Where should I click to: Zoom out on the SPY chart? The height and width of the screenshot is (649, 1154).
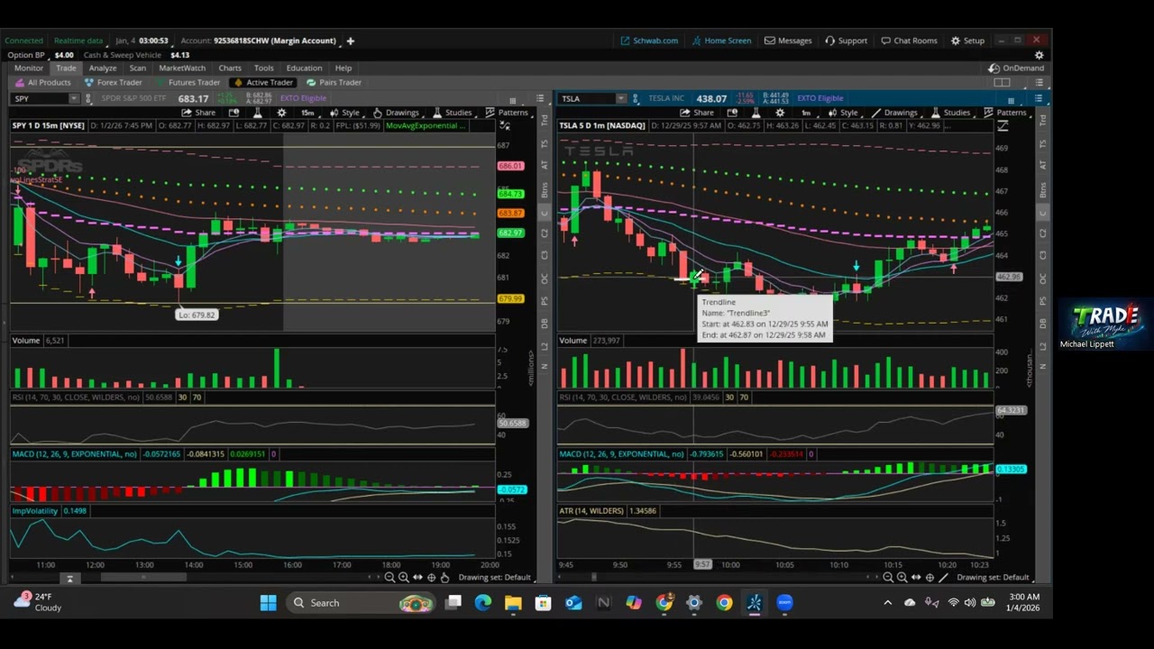(389, 577)
